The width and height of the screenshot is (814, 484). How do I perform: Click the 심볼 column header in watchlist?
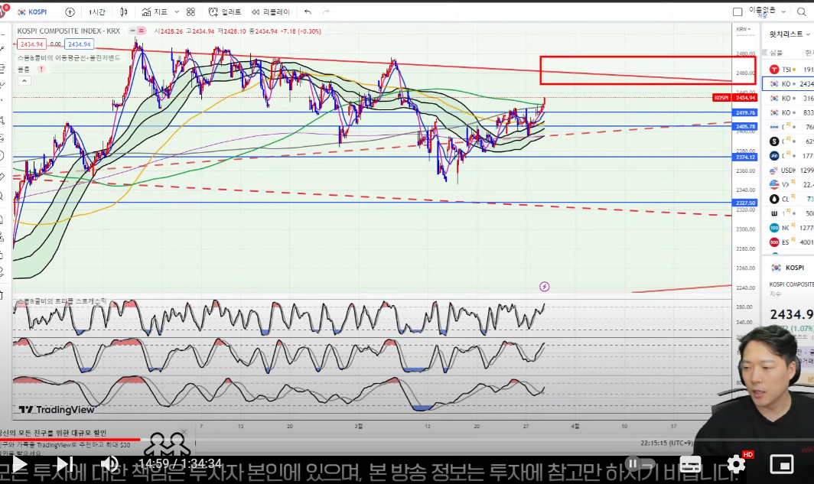[776, 53]
